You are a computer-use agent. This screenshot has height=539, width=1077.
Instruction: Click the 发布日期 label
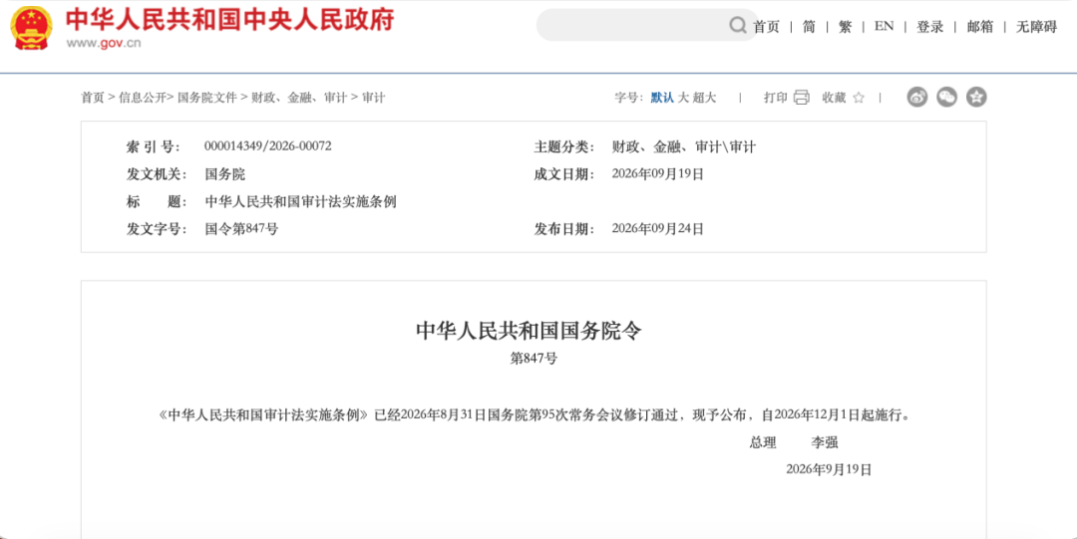coord(565,229)
